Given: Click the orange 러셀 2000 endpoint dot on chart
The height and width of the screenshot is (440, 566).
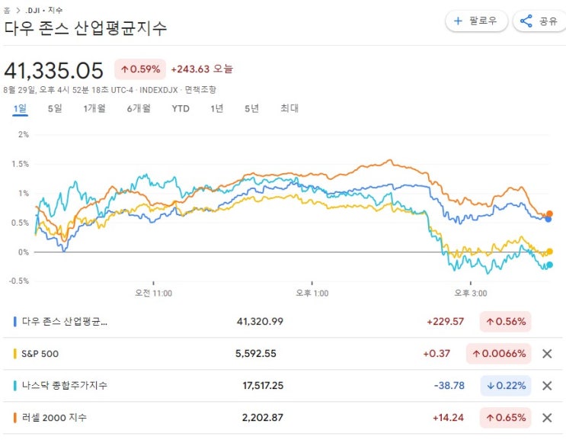Looking at the screenshot, I should pyautogui.click(x=549, y=214).
